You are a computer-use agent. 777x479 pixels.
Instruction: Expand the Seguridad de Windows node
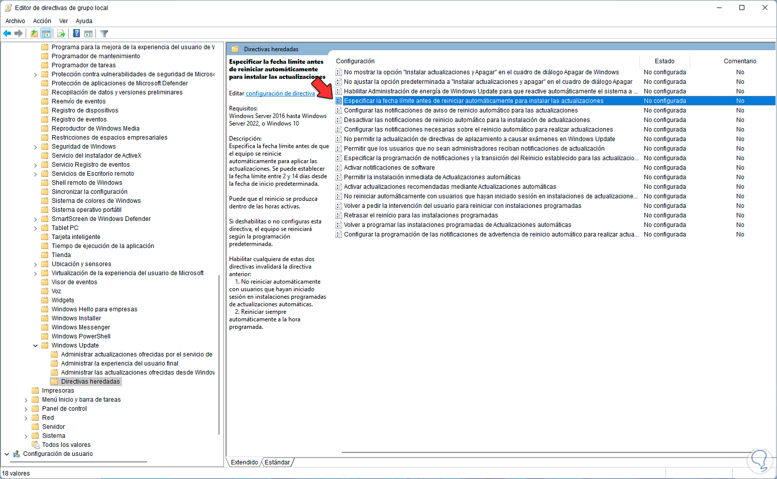(35, 147)
